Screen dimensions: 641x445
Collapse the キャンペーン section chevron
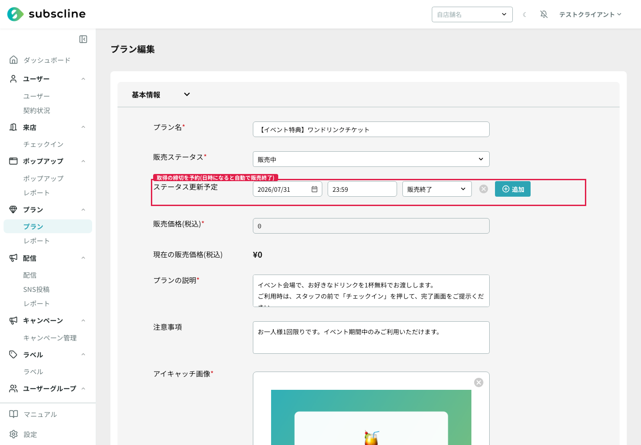tap(83, 320)
